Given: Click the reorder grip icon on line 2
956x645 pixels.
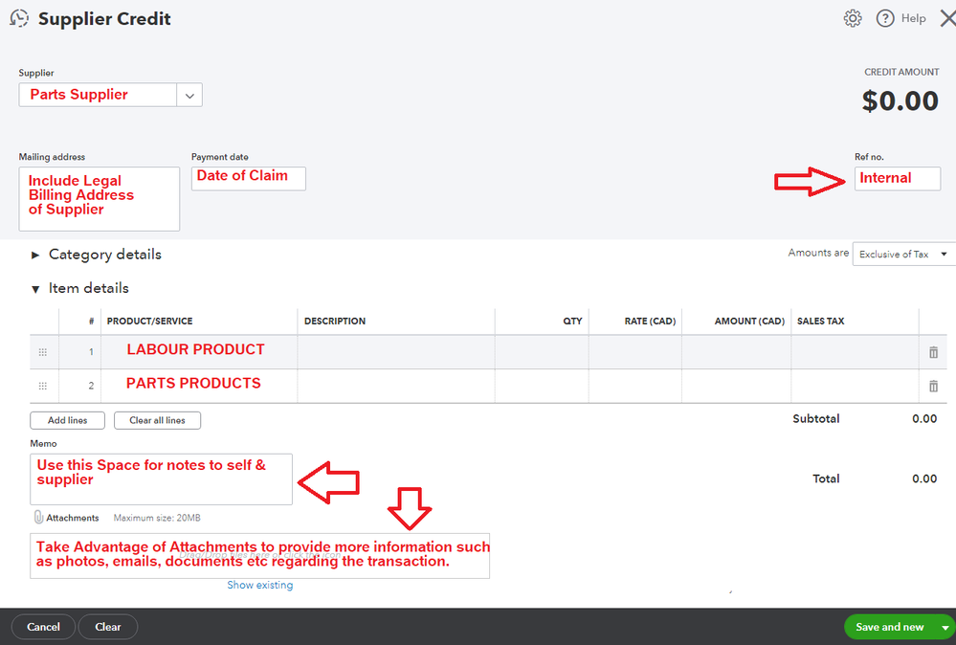Looking at the screenshot, I should [x=43, y=386].
